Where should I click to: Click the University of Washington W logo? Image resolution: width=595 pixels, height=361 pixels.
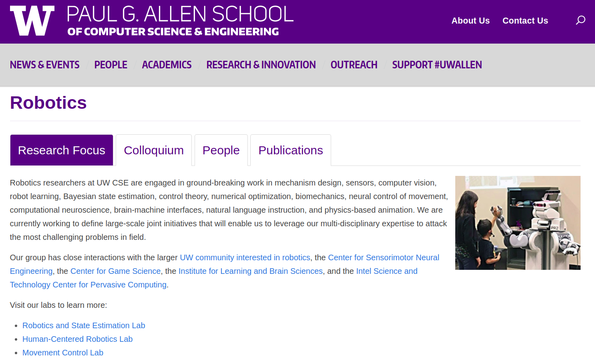pyautogui.click(x=32, y=21)
